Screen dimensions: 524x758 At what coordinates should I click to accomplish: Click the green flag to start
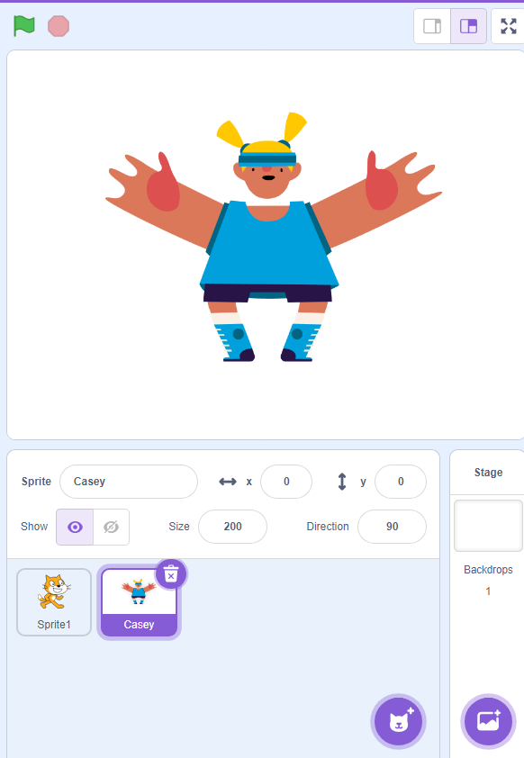[x=23, y=25]
